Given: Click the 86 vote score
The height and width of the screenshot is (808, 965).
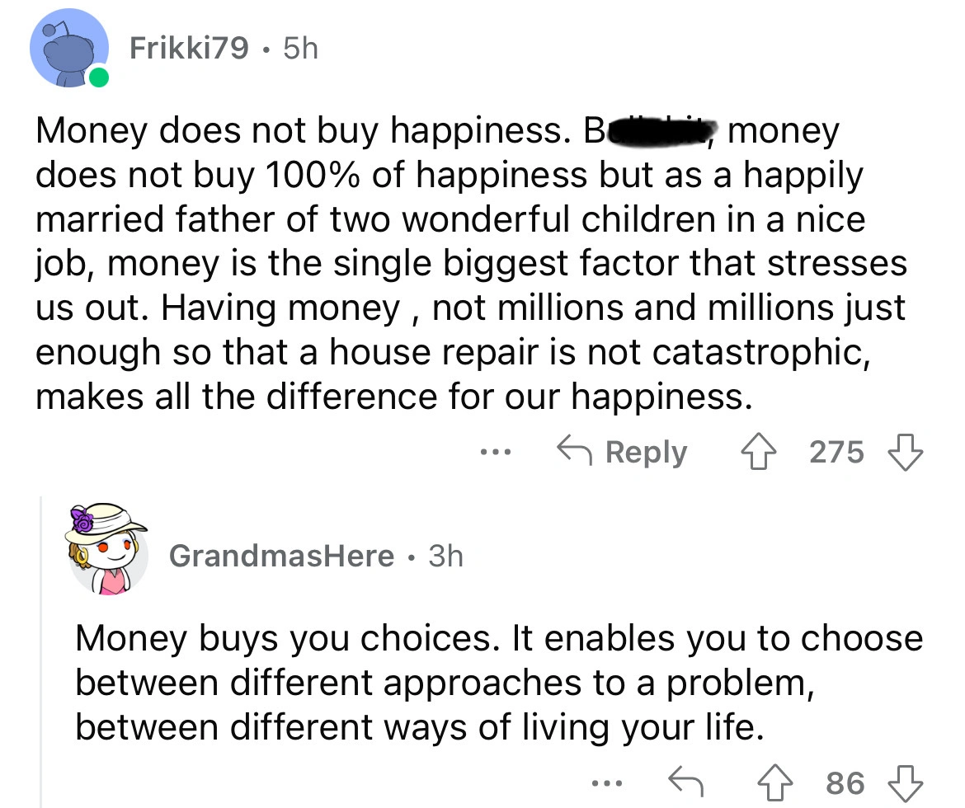Looking at the screenshot, I should coord(845,780).
